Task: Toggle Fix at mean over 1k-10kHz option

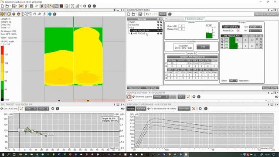Action: pyautogui.click(x=149, y=109)
